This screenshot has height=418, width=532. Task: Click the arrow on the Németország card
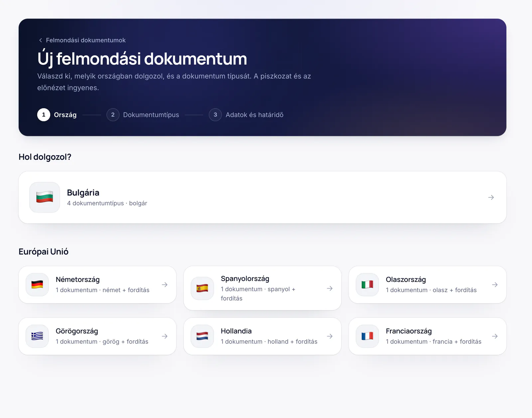[165, 285]
